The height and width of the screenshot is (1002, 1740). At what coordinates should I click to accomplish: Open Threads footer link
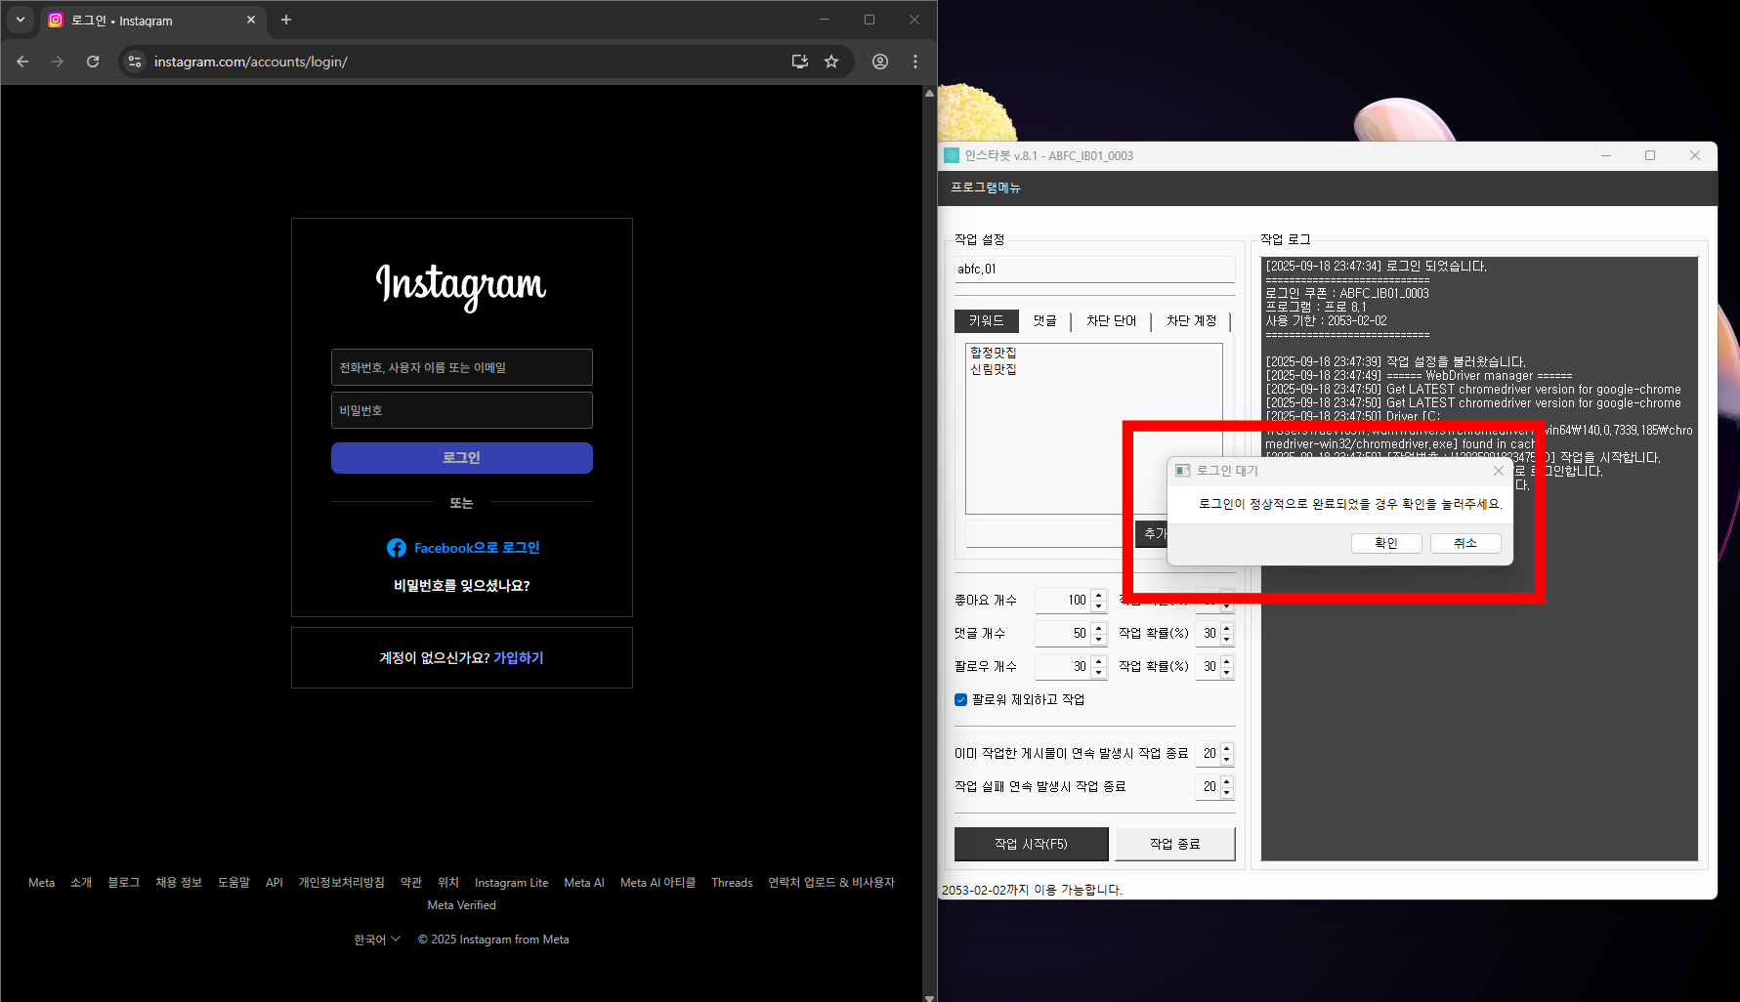(x=732, y=883)
